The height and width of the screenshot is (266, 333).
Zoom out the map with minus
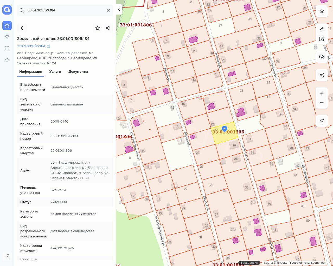coord(322,103)
